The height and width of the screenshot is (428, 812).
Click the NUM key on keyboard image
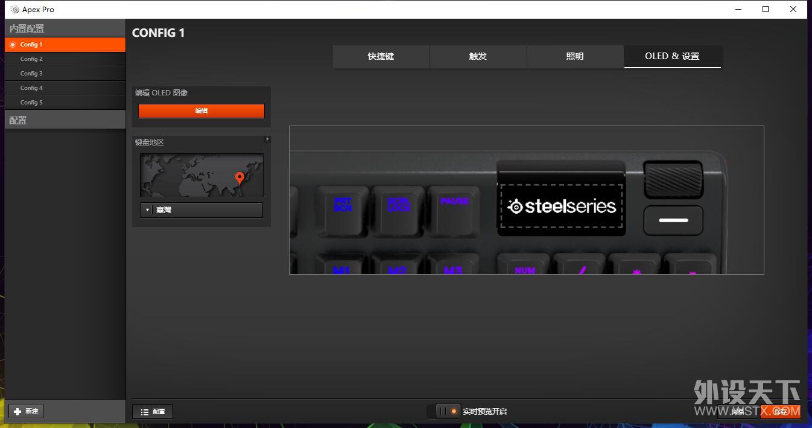coord(524,264)
